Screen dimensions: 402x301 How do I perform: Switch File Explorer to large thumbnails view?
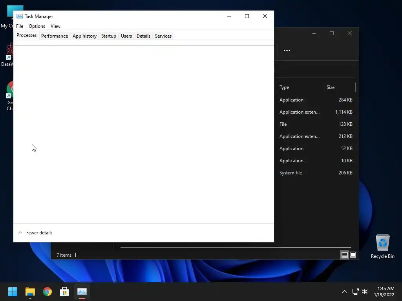point(353,255)
